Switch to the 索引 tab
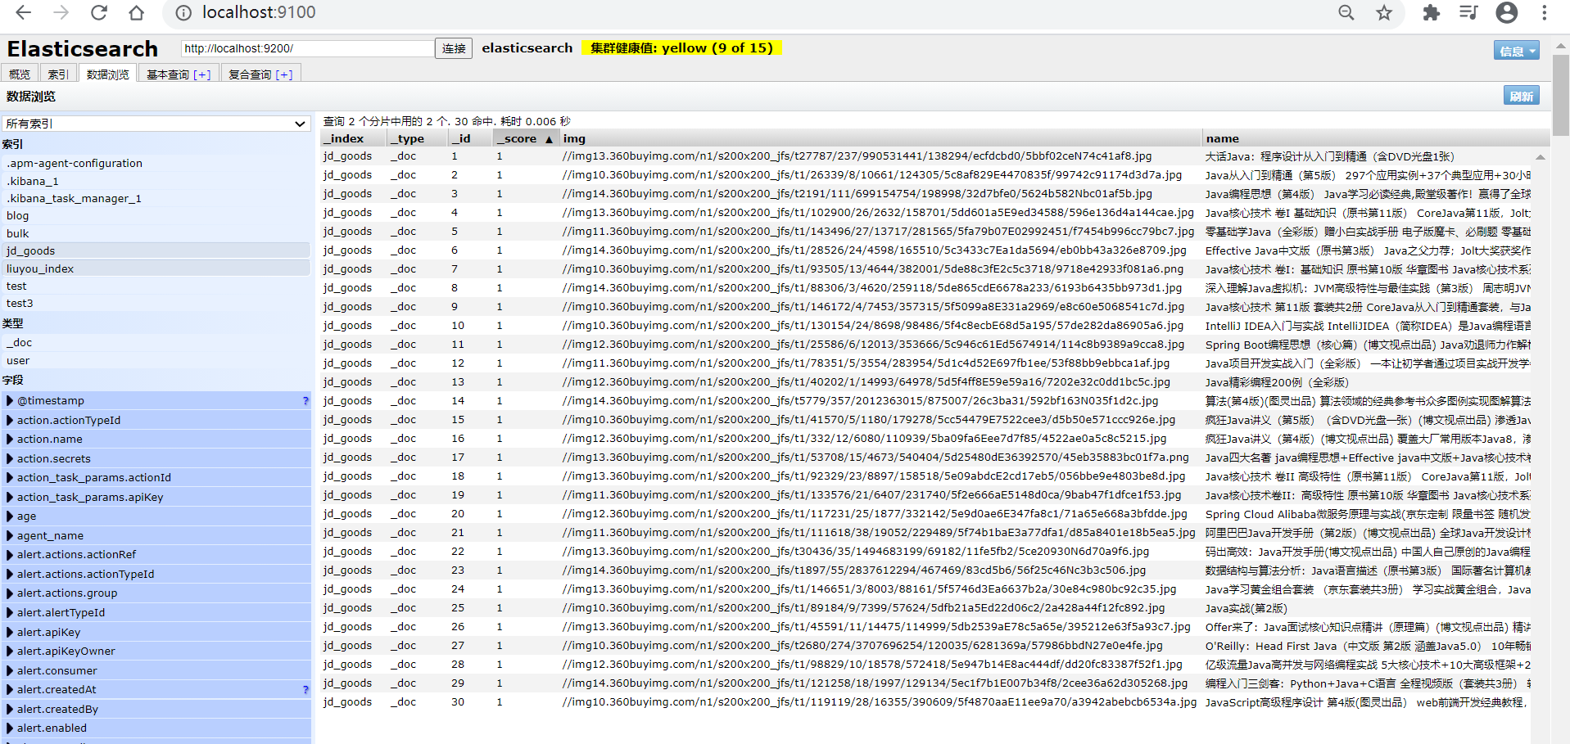Viewport: 1570px width, 744px height. [x=58, y=74]
